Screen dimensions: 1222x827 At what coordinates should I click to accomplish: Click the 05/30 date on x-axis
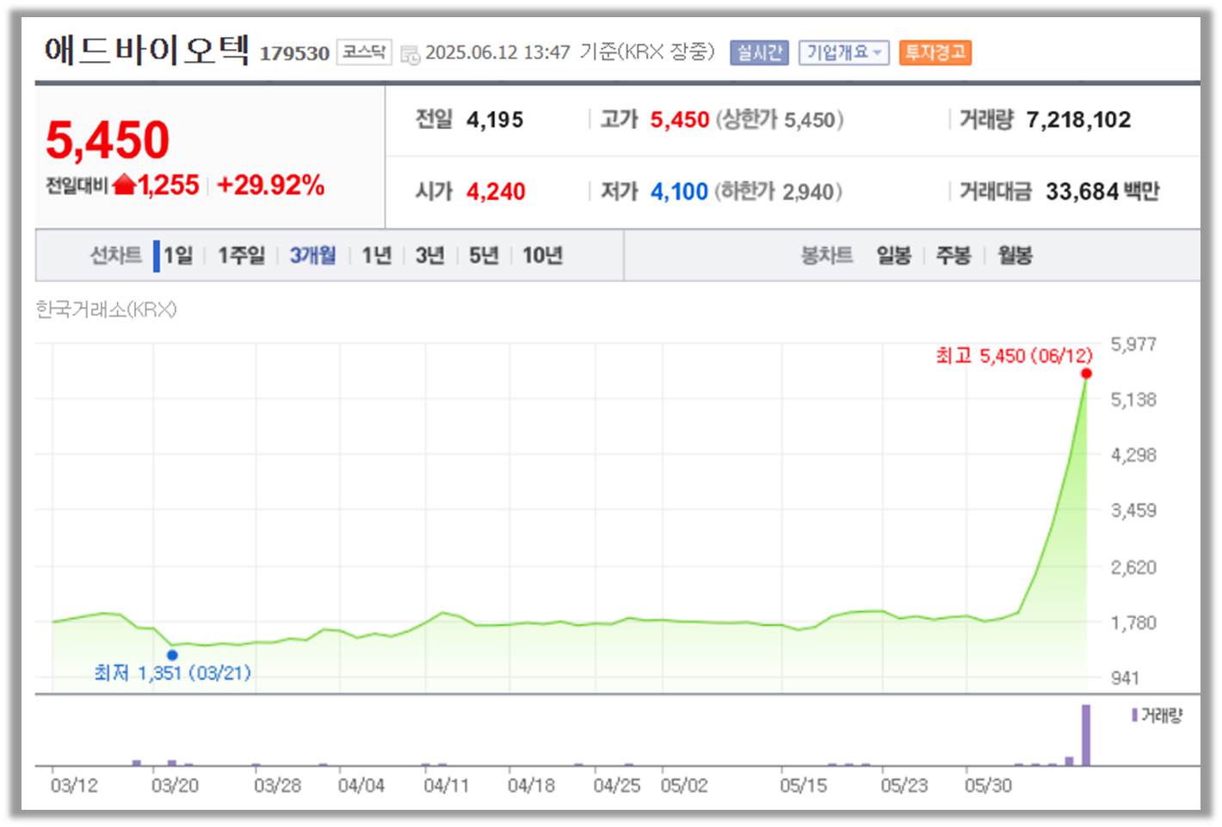pos(988,786)
